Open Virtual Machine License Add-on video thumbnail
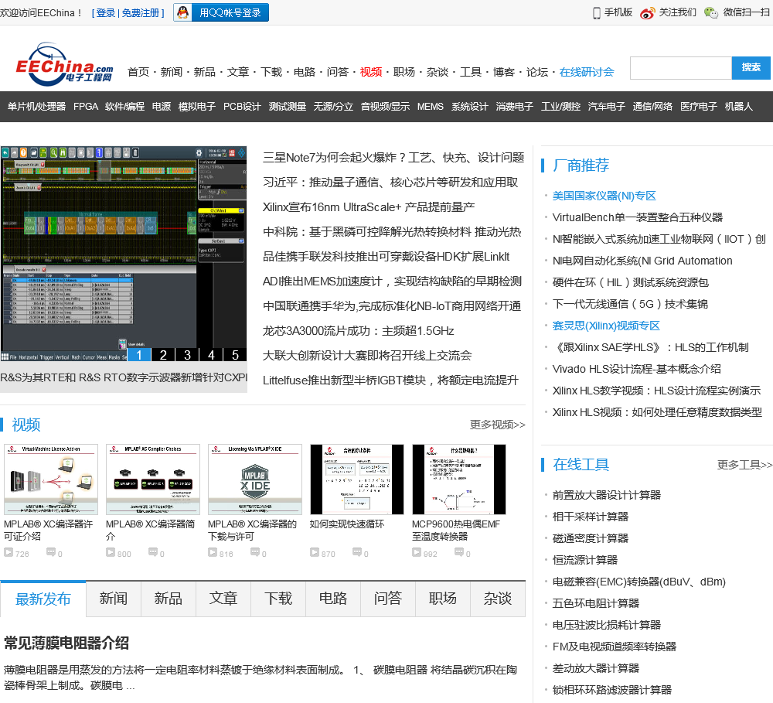773x703 pixels. (51, 479)
